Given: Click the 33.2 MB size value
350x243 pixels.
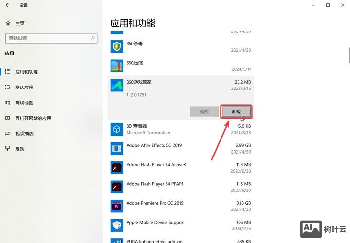Looking at the screenshot, I should [242, 82].
